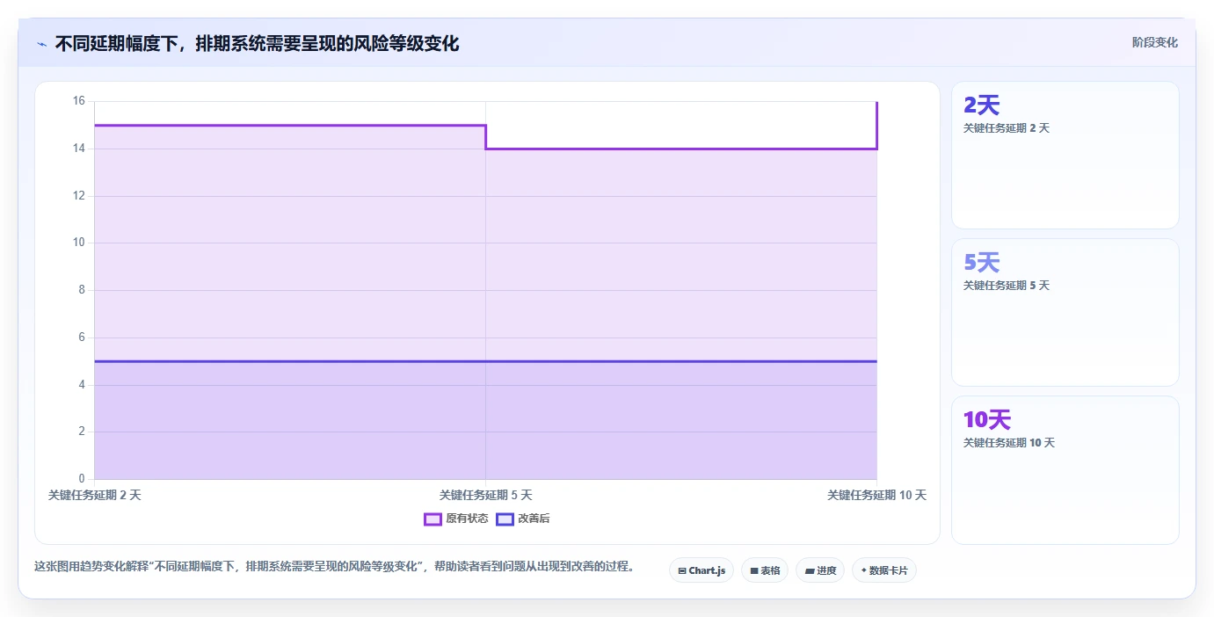Screen dimensions: 1214x617
Task: Click the 阶段变化 label in header
Action: (1154, 42)
